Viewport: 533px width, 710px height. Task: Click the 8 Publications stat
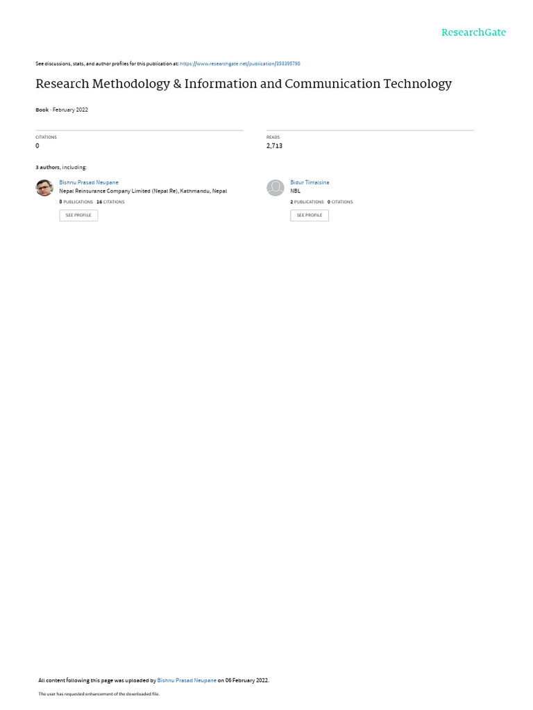click(x=76, y=202)
